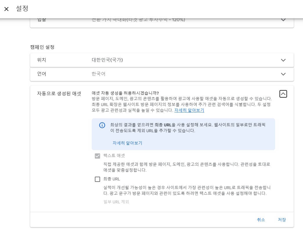Click the 위치 row label
This screenshot has width=303, height=233.
click(42, 60)
